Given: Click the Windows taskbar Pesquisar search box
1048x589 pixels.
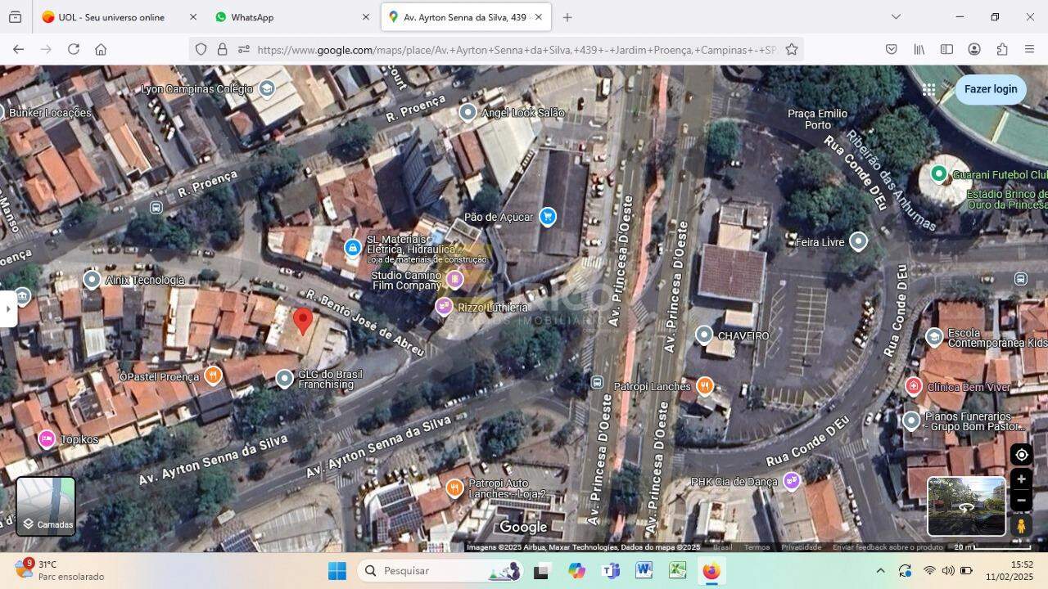Looking at the screenshot, I should click(442, 570).
